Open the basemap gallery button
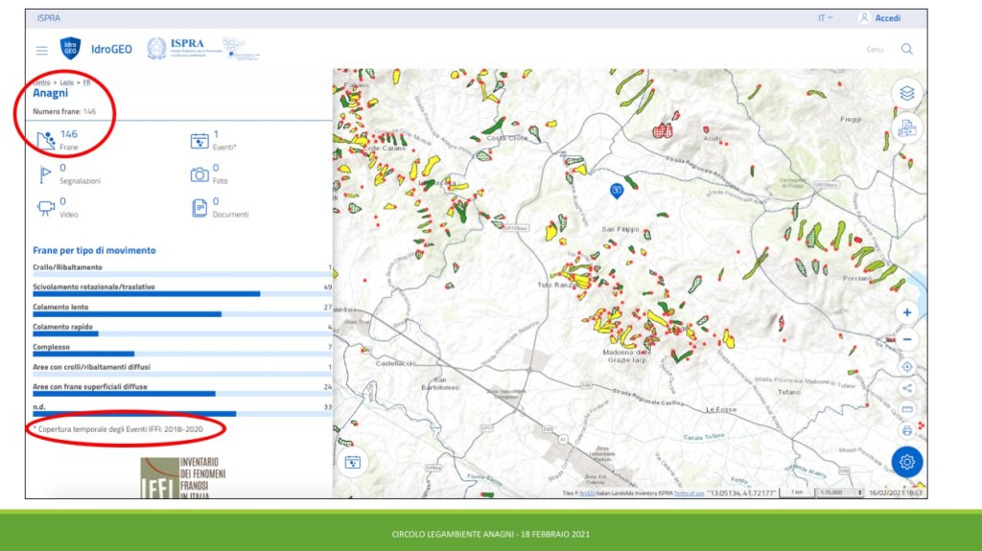The height and width of the screenshot is (551, 982). click(906, 127)
